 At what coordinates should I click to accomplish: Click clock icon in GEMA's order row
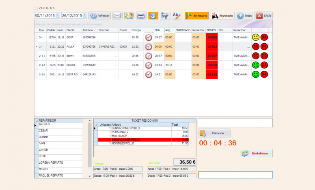pyautogui.click(x=149, y=37)
